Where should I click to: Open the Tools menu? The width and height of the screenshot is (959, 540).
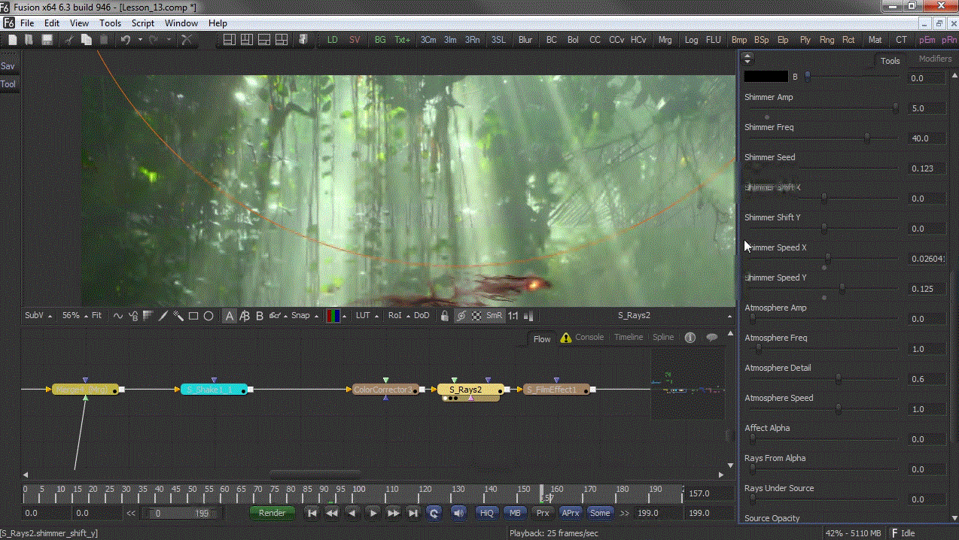[110, 23]
